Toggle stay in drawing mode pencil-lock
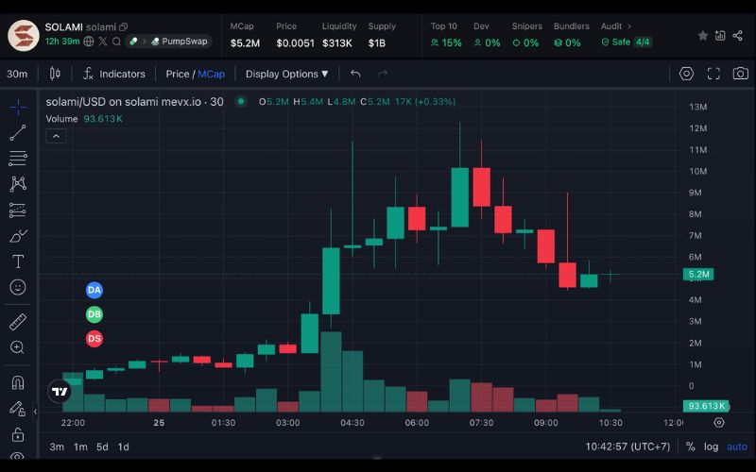Viewport: 756px width, 472px height. (18, 409)
